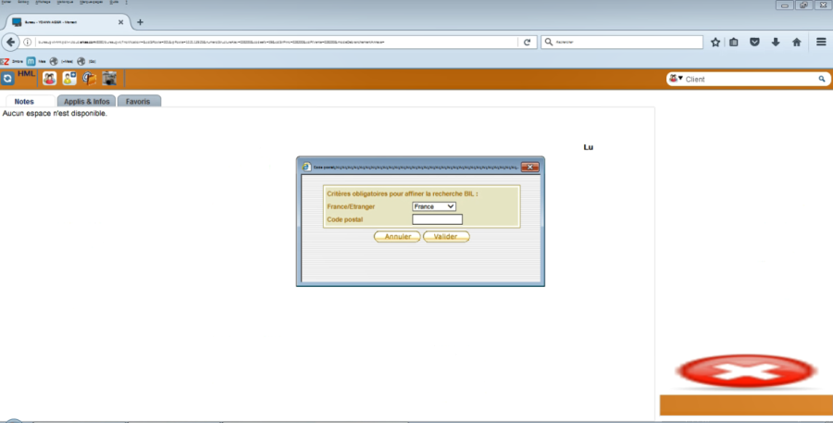Click into the Code postal field
Screen dimensions: 833x423
click(x=437, y=219)
